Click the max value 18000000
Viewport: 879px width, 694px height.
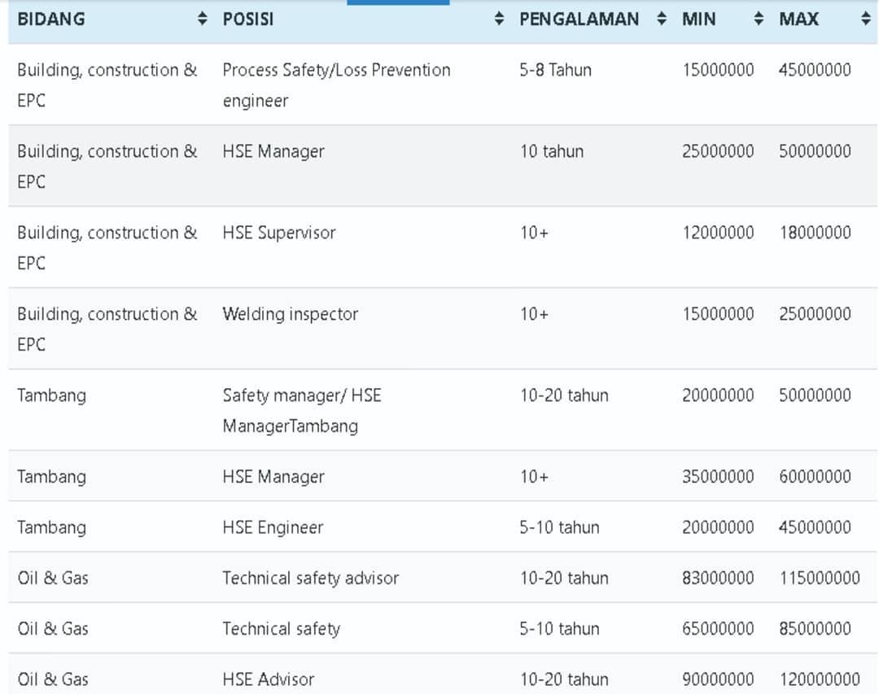815,233
